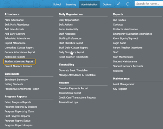This screenshot has width=163, height=129.
Task: Open Daily Summary Report link
Action: click(71, 52)
